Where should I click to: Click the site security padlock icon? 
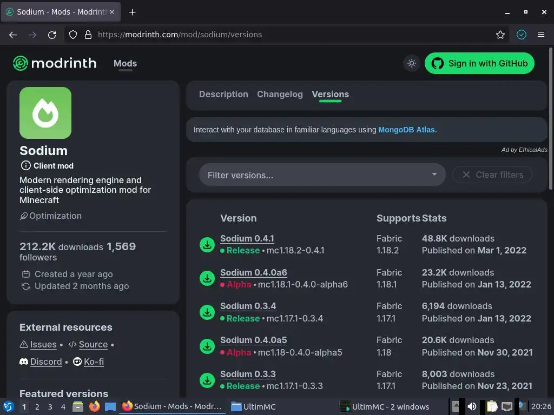[88, 35]
